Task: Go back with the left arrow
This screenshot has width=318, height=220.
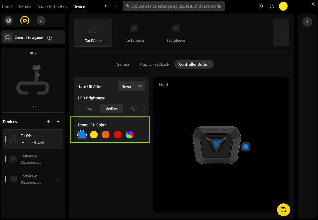Action: 105,6
